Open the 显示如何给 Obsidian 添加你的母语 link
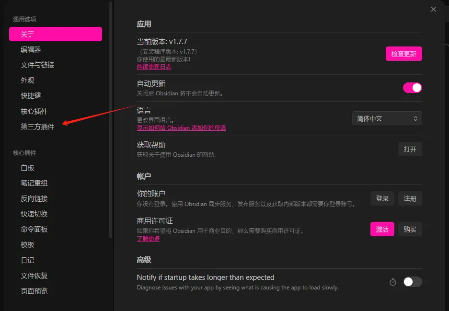The width and height of the screenshot is (449, 311). pyautogui.click(x=181, y=128)
